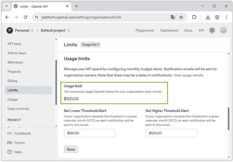Open site information icon in address bar
The height and width of the screenshot is (162, 233).
coord(37,17)
